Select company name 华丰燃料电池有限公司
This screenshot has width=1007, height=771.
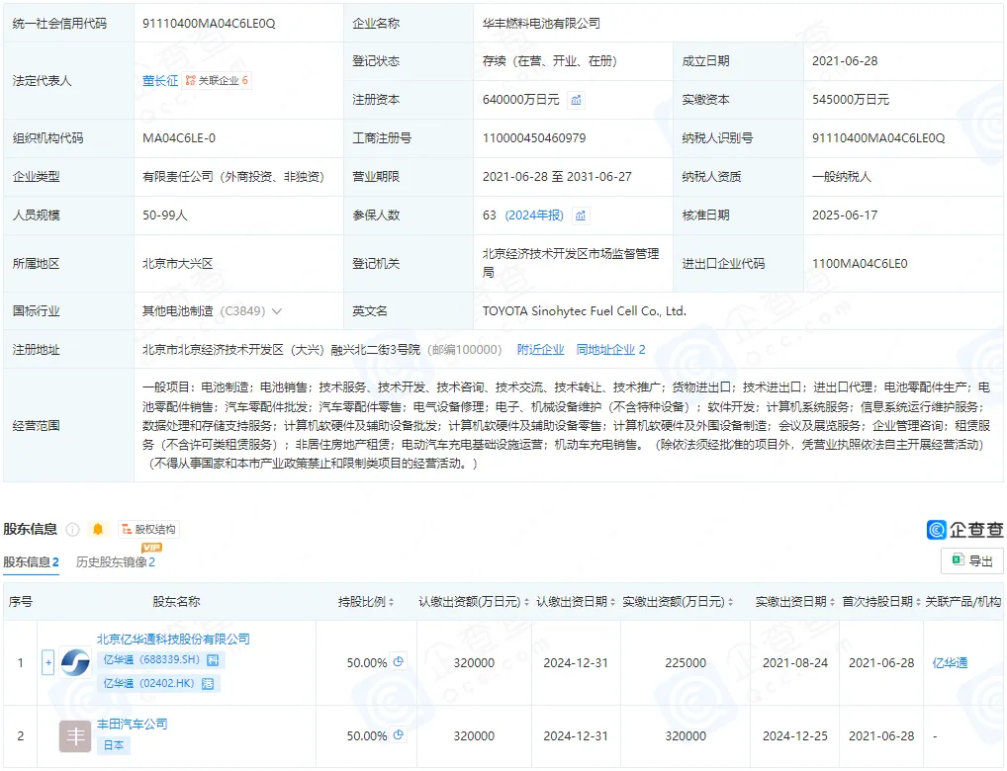click(541, 23)
